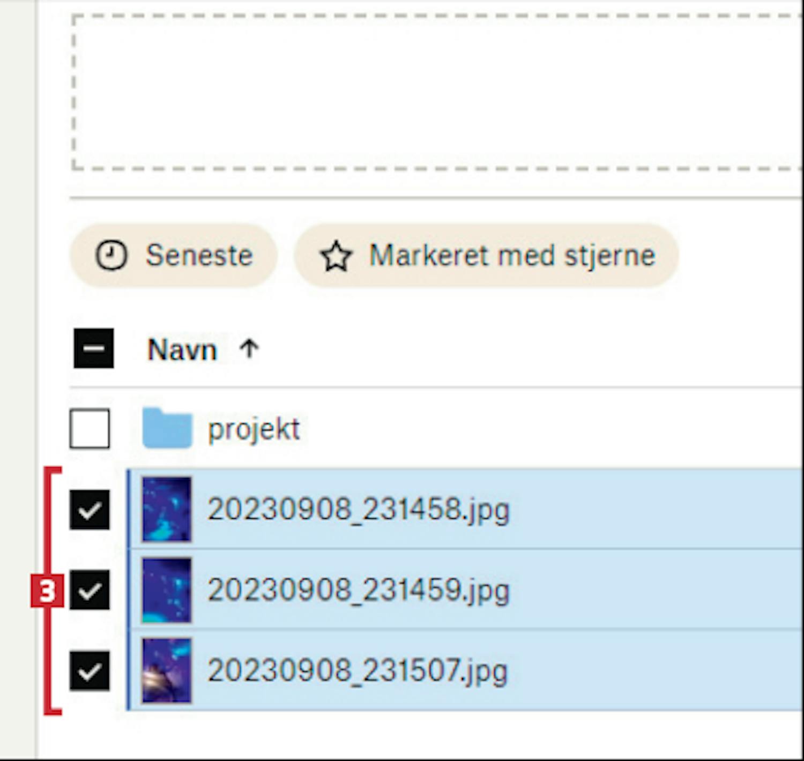804x761 pixels.
Task: Click the blue projekt folder icon
Action: [167, 428]
